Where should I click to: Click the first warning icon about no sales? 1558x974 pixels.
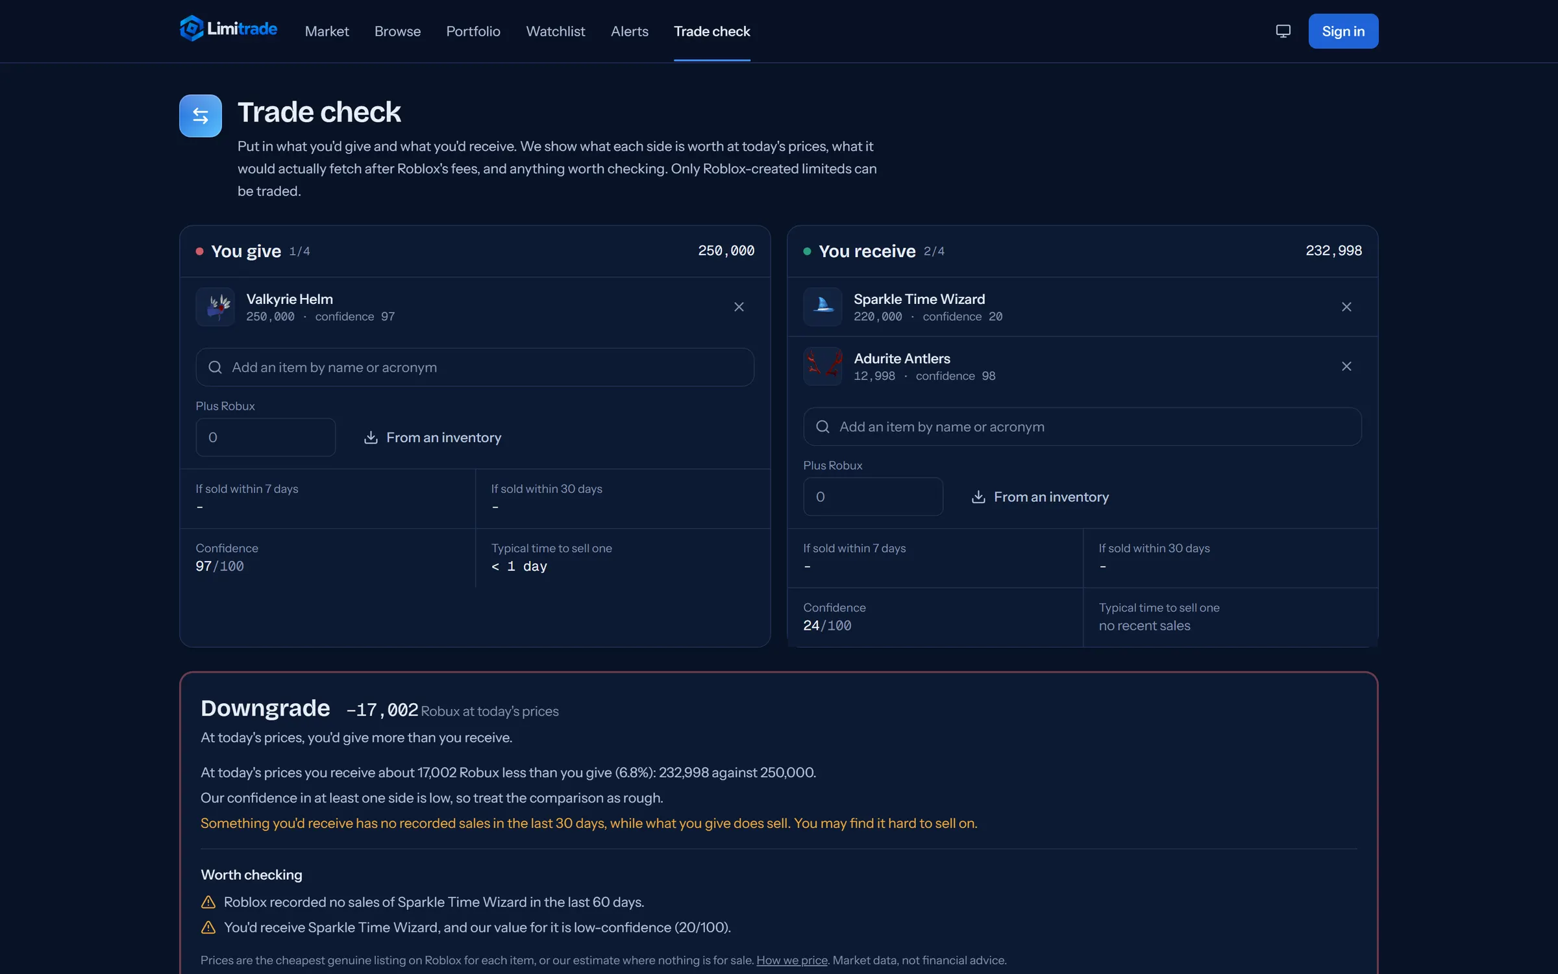pyautogui.click(x=208, y=902)
